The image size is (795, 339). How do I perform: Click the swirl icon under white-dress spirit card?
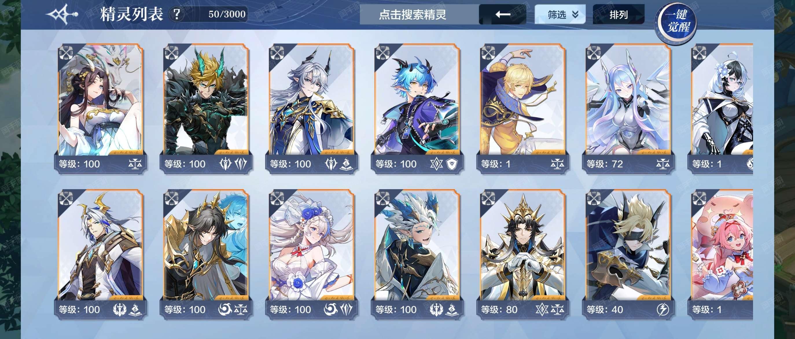331,309
